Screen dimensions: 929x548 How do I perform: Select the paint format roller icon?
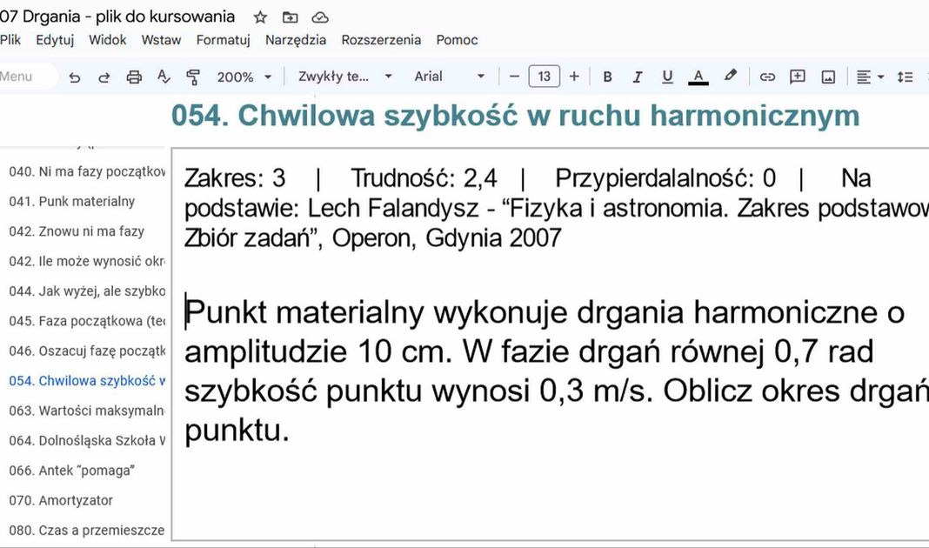coord(193,77)
